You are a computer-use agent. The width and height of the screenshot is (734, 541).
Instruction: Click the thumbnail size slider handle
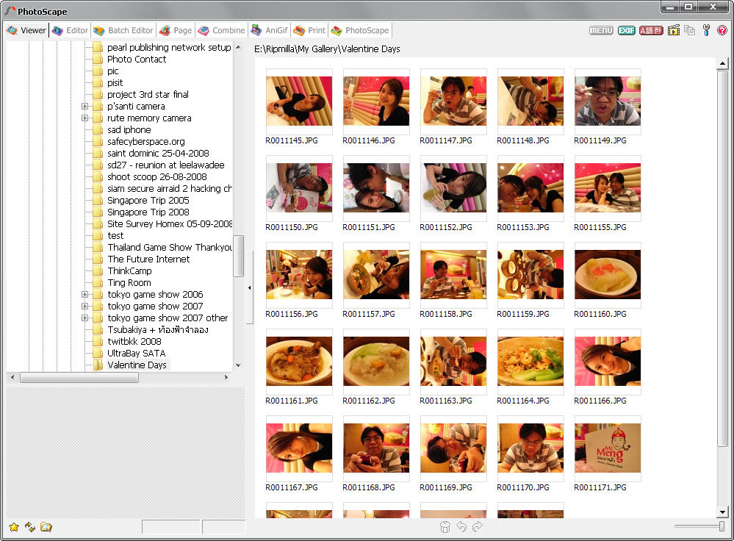click(x=722, y=526)
